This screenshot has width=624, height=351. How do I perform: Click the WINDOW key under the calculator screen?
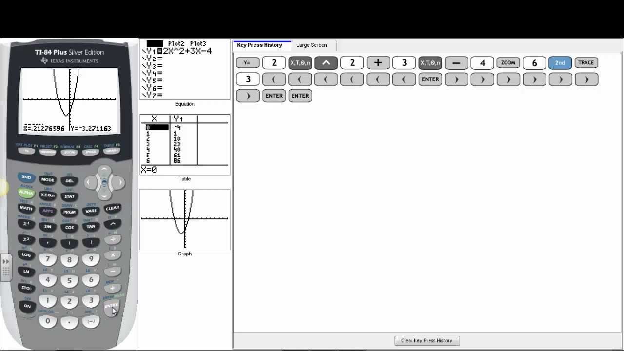click(48, 152)
